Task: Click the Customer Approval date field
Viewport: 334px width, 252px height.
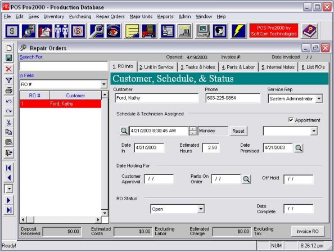Action: [159, 179]
